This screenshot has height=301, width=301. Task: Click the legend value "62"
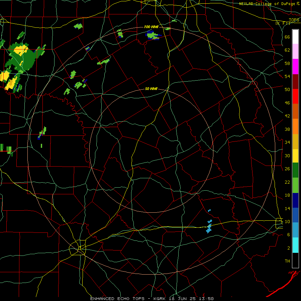[287, 50]
